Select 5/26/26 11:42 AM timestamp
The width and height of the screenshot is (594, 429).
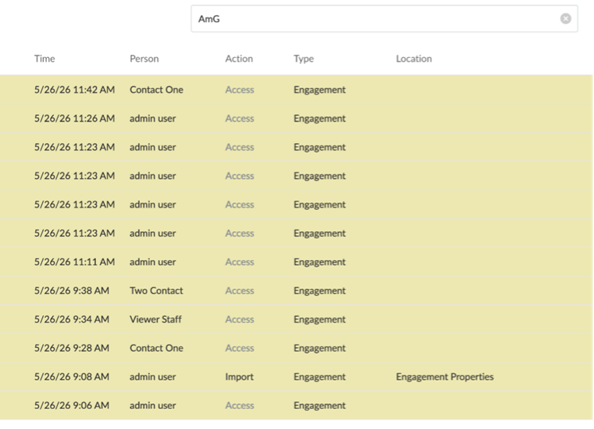[75, 90]
